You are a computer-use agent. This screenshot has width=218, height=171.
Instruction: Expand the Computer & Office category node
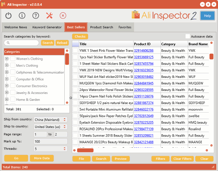point(7,79)
